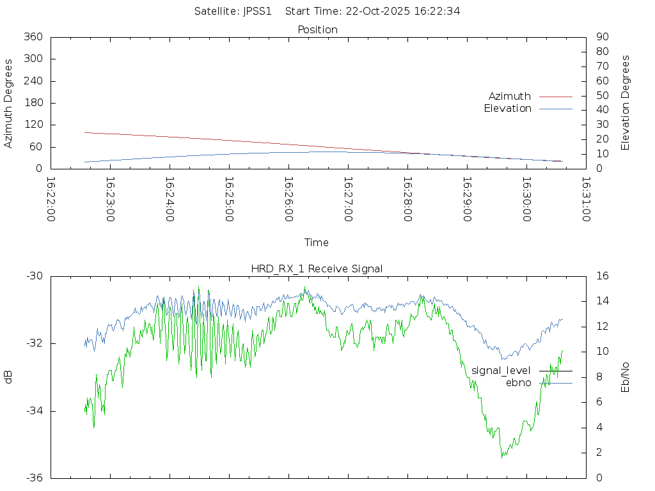Image resolution: width=655 pixels, height=491 pixels.
Task: Click the 16:22:00 time axis tick label
Action: [51, 199]
